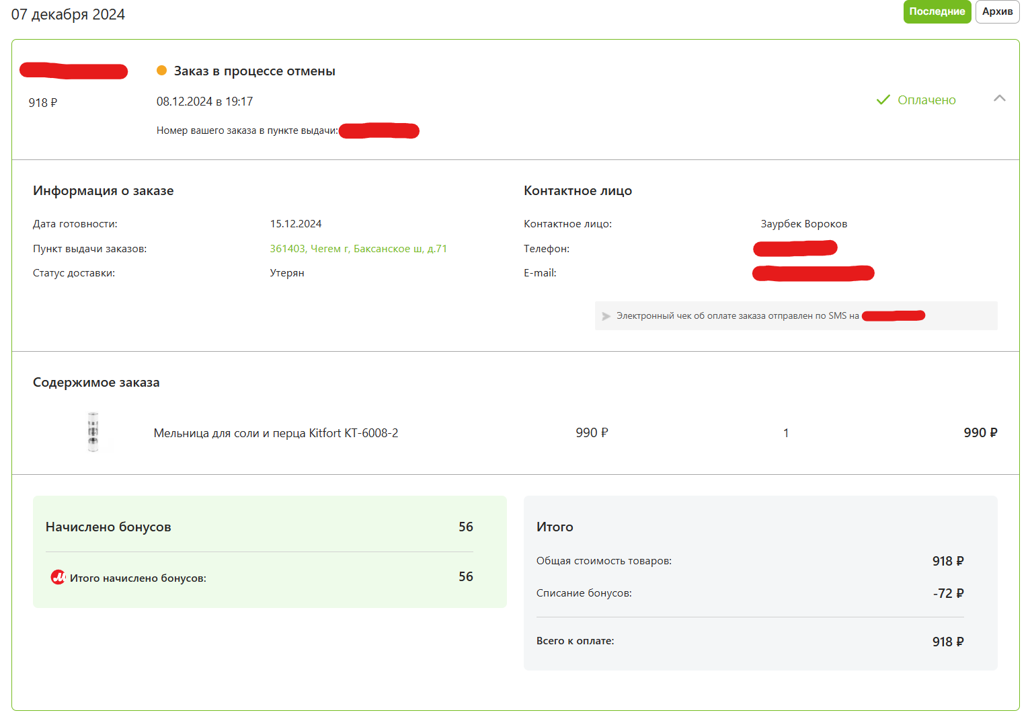Click the Начислено бонусов value 56
Image resolution: width=1030 pixels, height=723 pixels.
(466, 527)
